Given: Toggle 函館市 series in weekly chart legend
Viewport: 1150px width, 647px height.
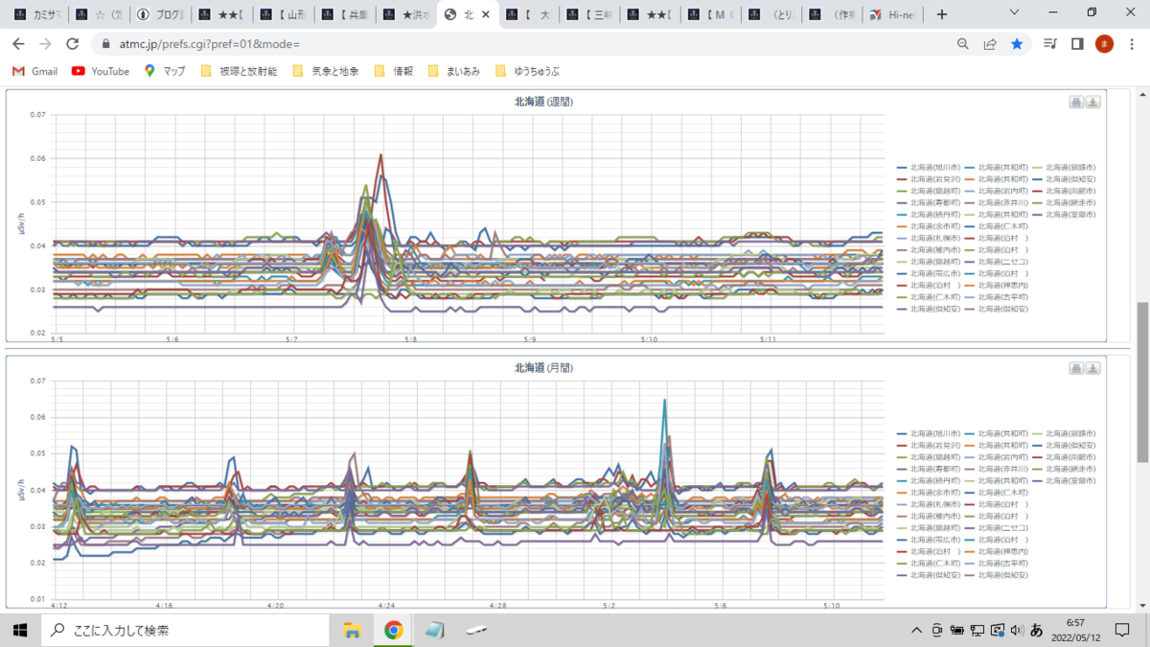Looking at the screenshot, I should (1065, 191).
